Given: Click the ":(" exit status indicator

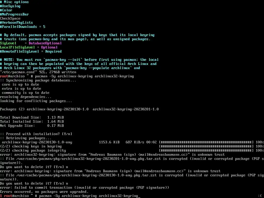Looking at the screenshot, I should [260, 196].
